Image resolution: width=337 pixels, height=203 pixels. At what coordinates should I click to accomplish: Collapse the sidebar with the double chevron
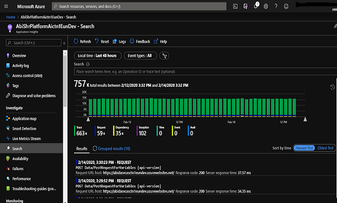tap(64, 43)
